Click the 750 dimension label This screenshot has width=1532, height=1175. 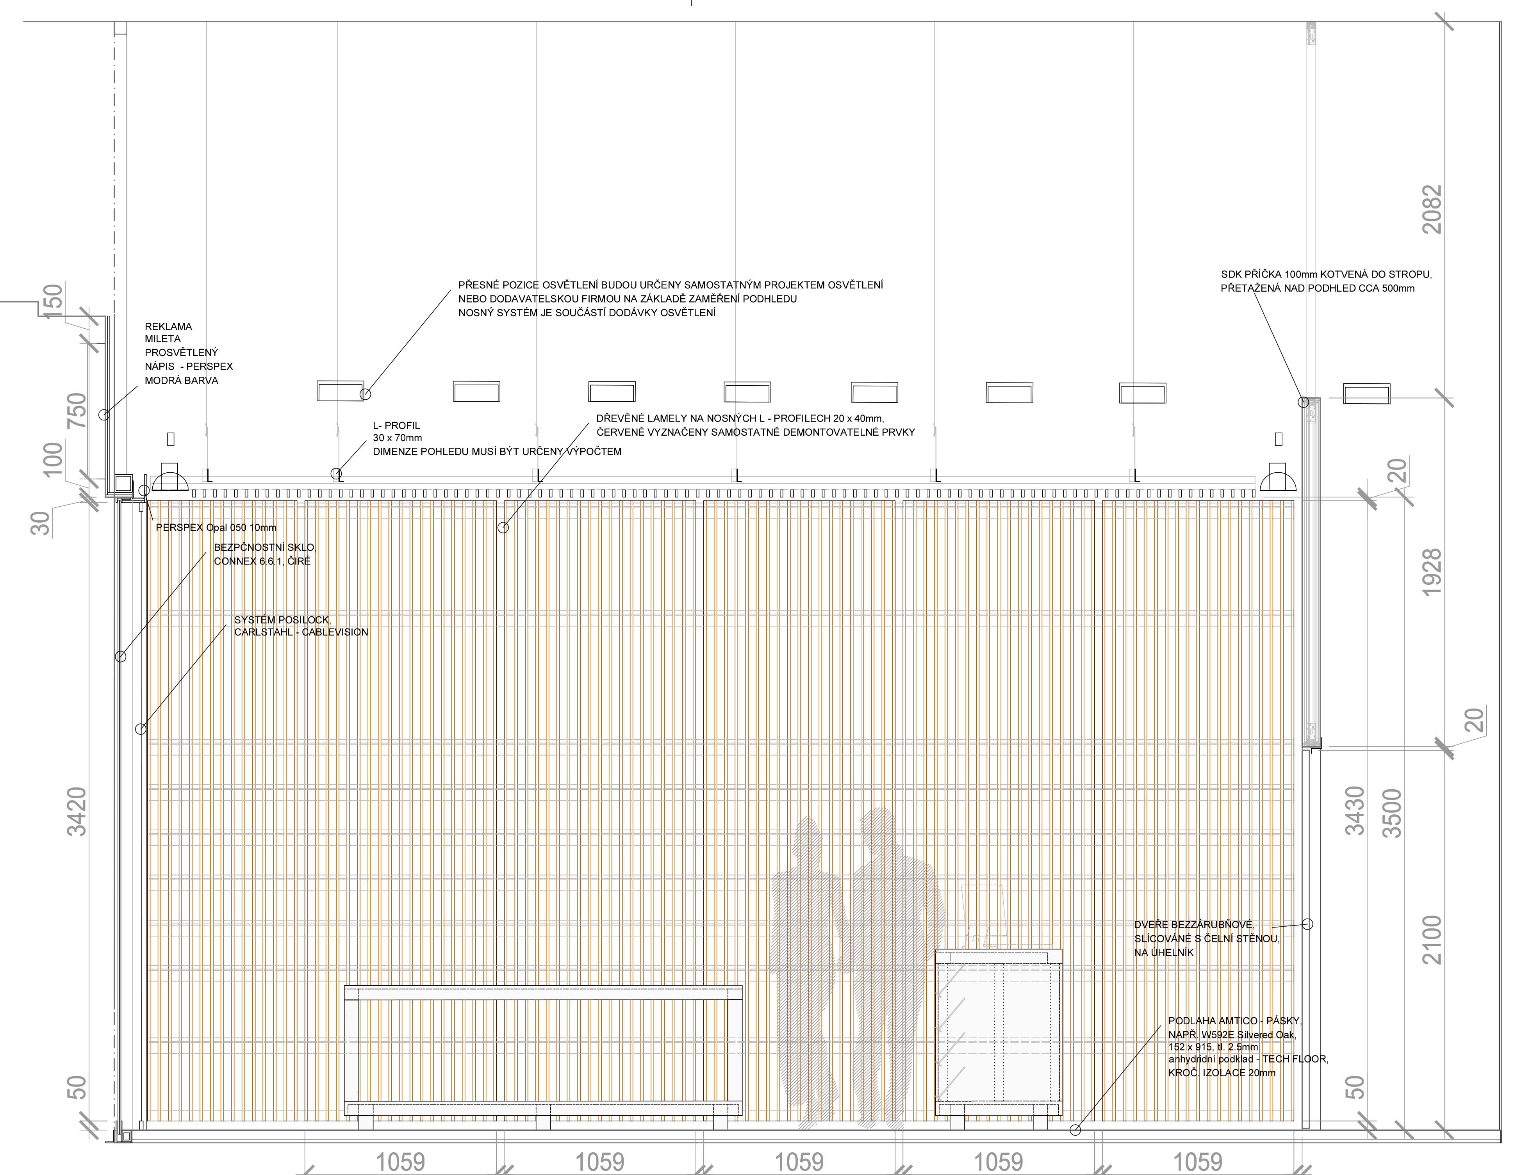[x=75, y=411]
